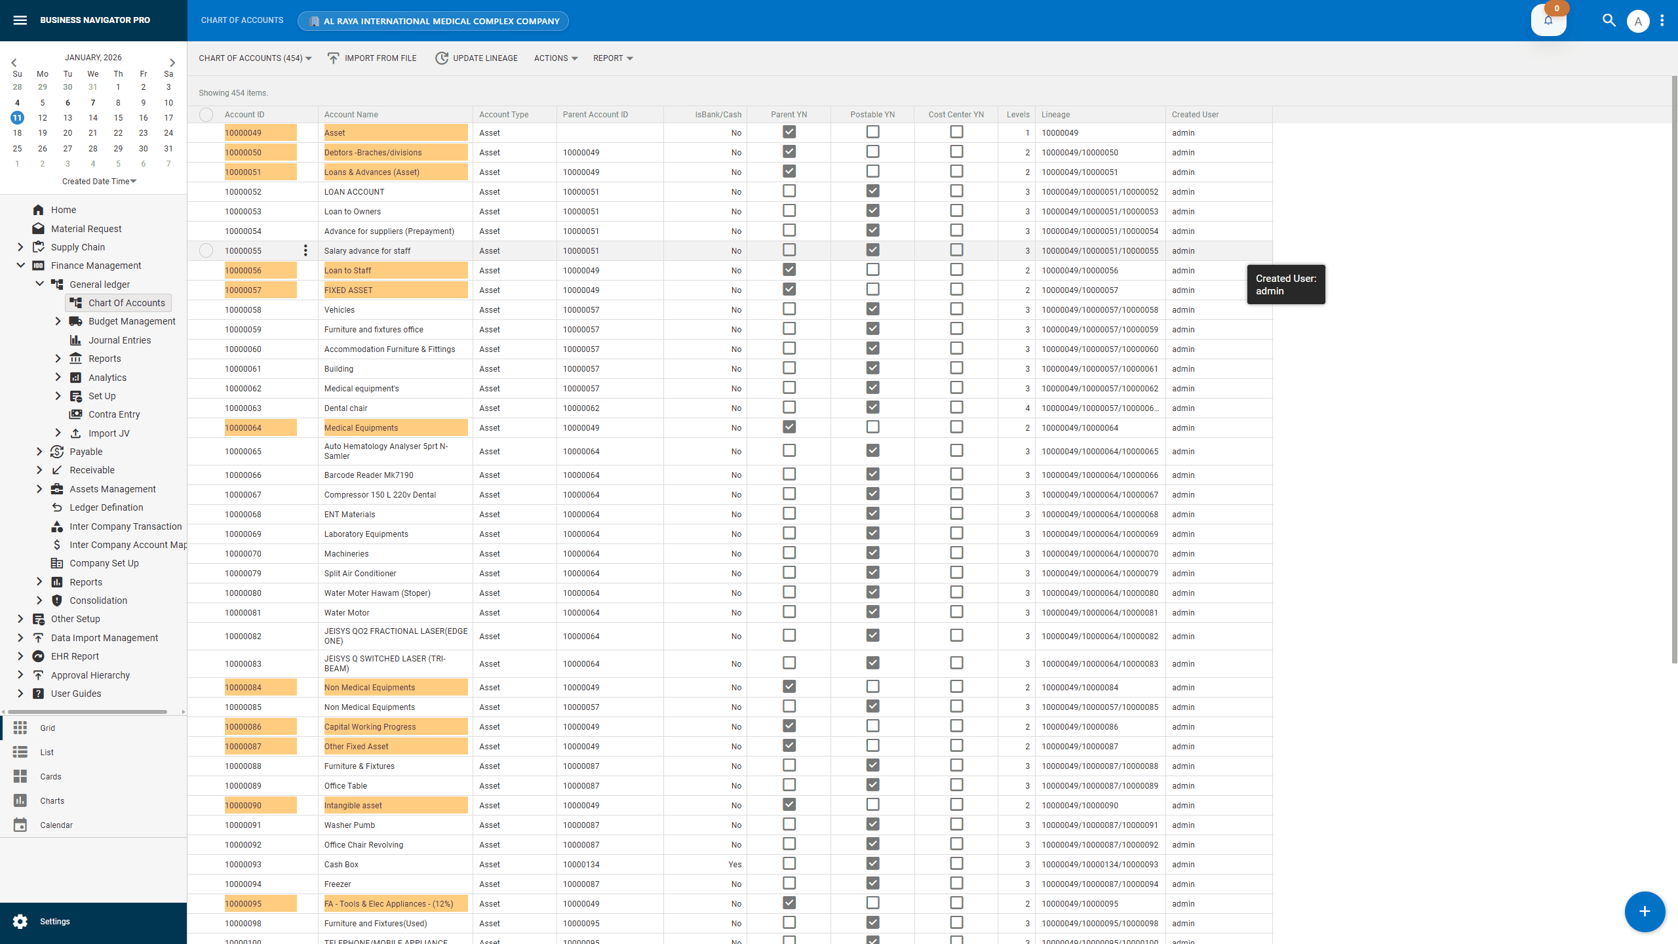Open the kebab menu on Salary advance row
This screenshot has width=1678, height=944.
tap(305, 250)
